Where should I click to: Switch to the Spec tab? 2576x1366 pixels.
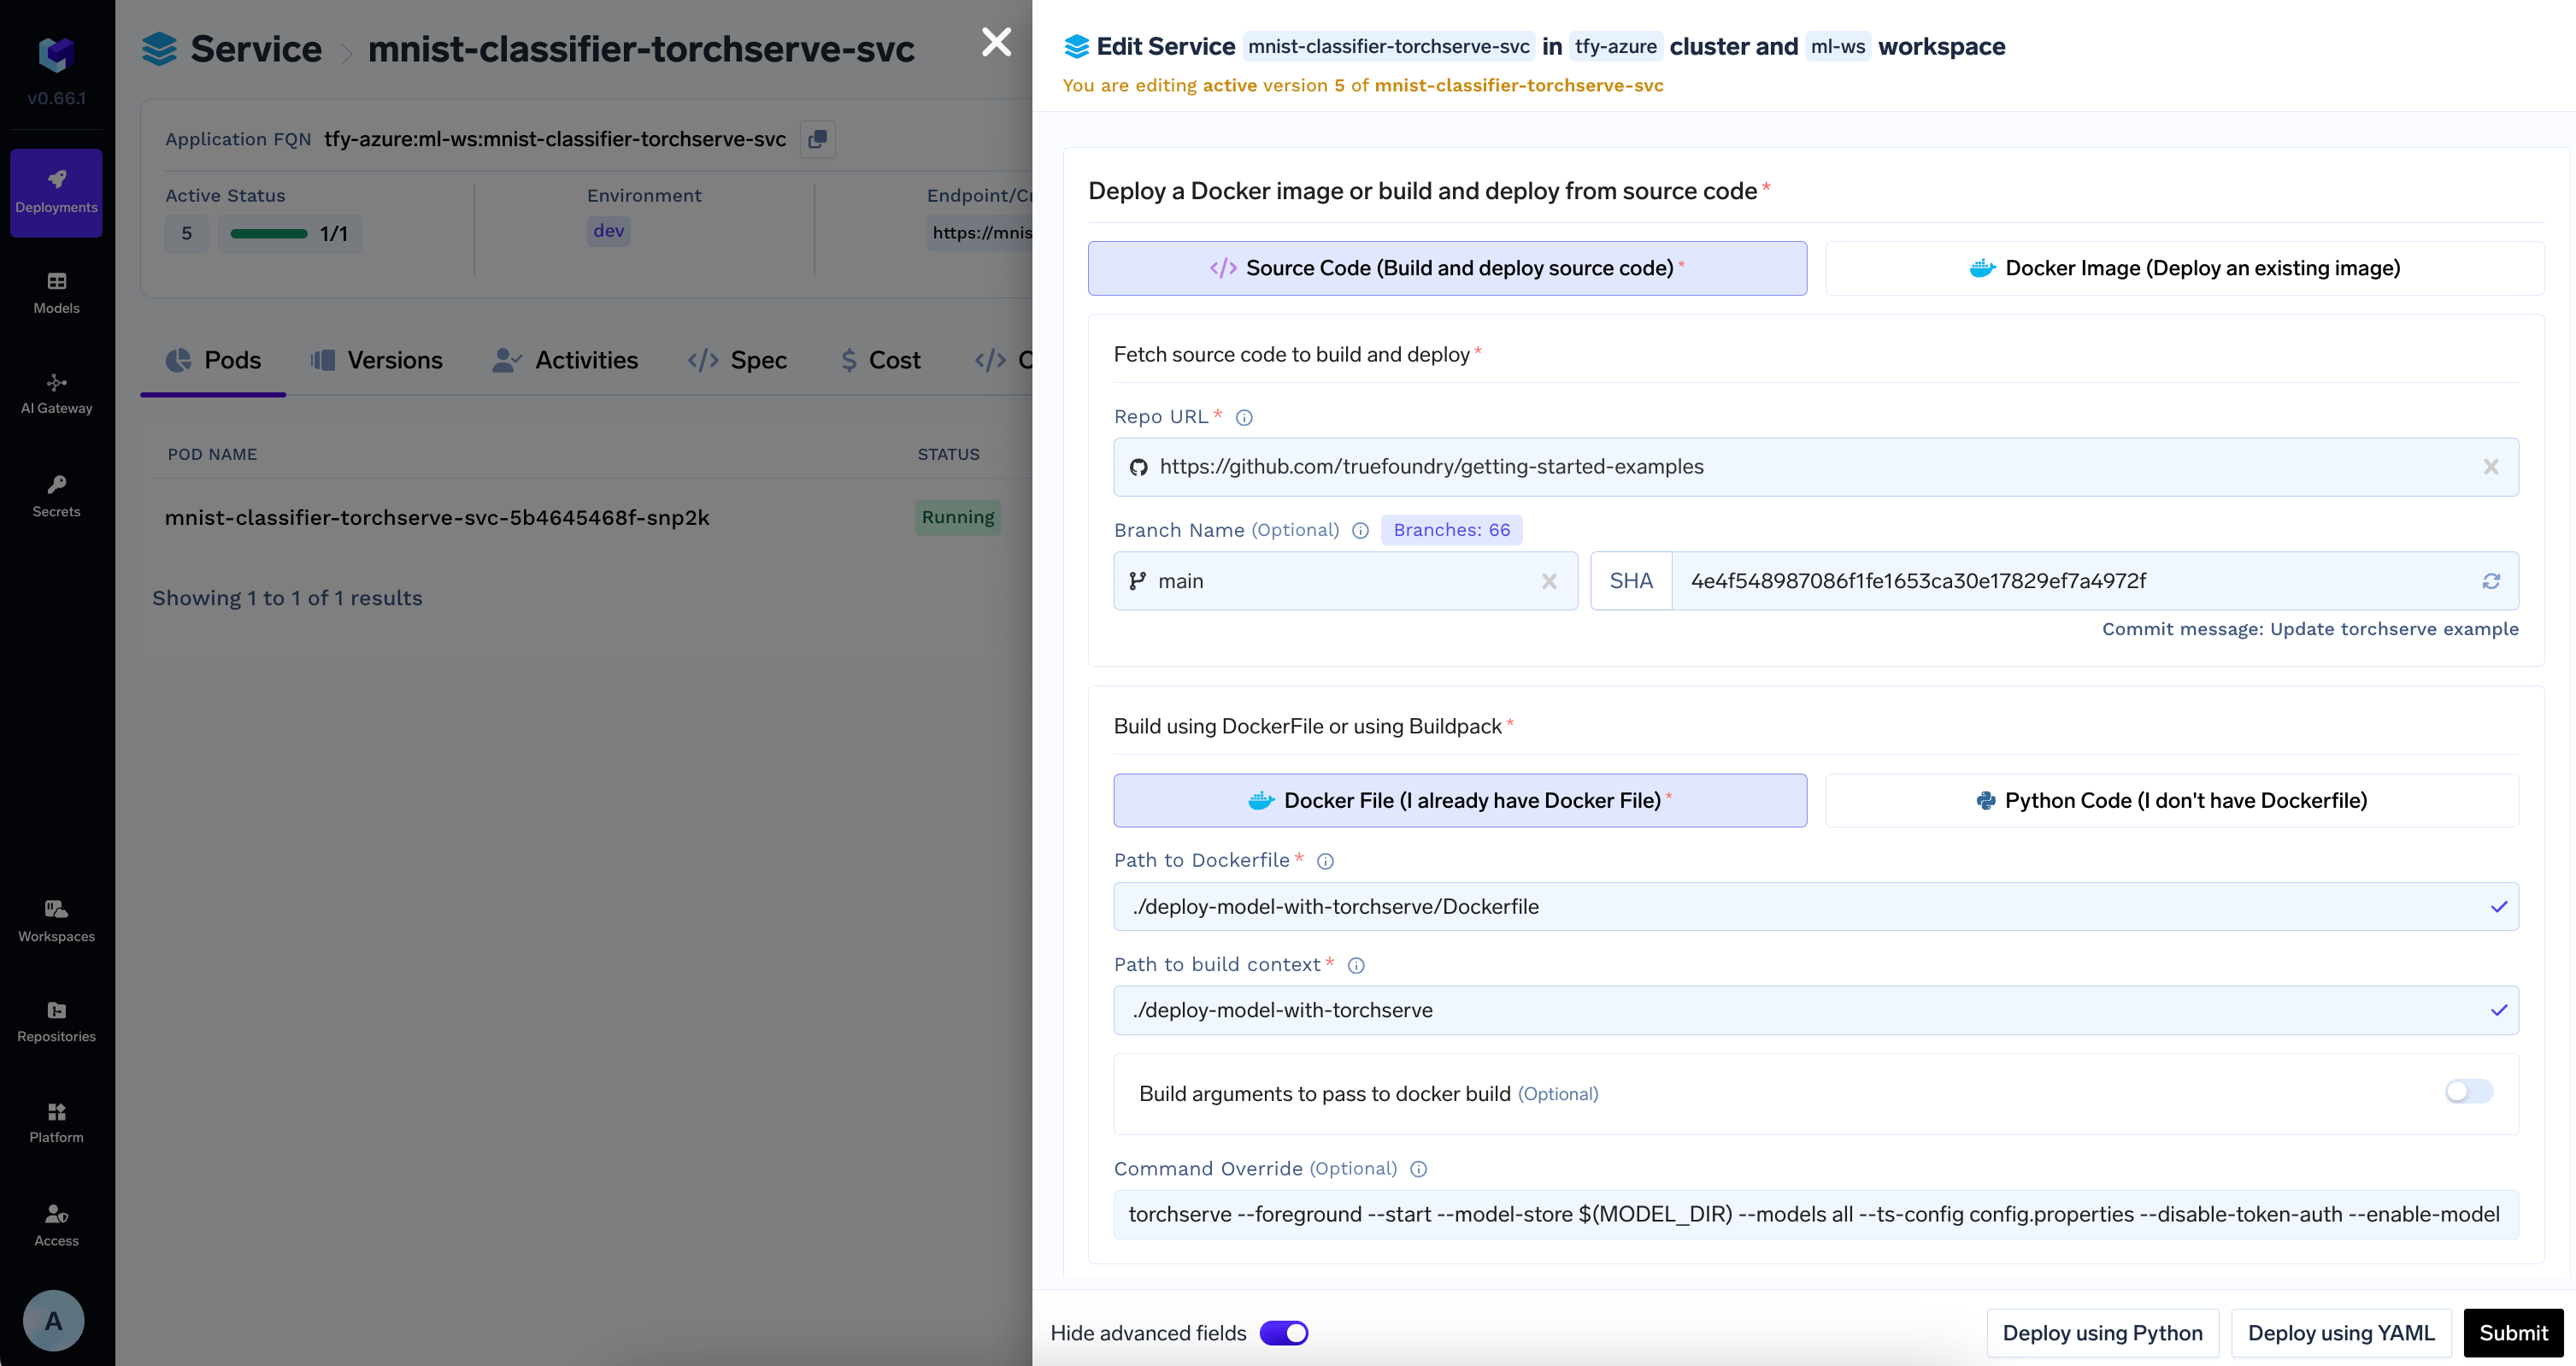[x=738, y=360]
